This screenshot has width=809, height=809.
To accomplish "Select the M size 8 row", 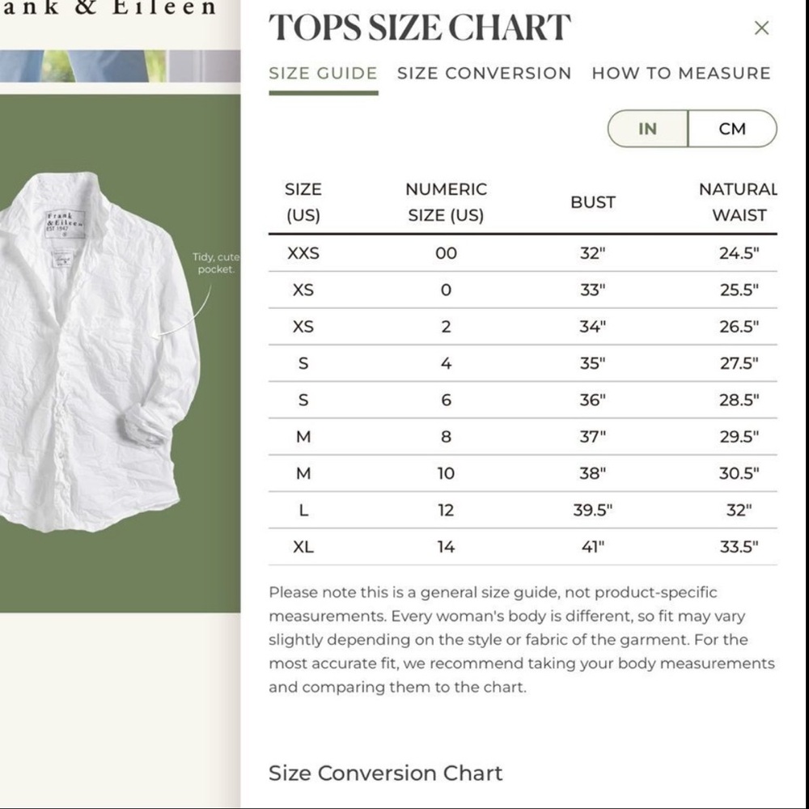I will click(523, 437).
